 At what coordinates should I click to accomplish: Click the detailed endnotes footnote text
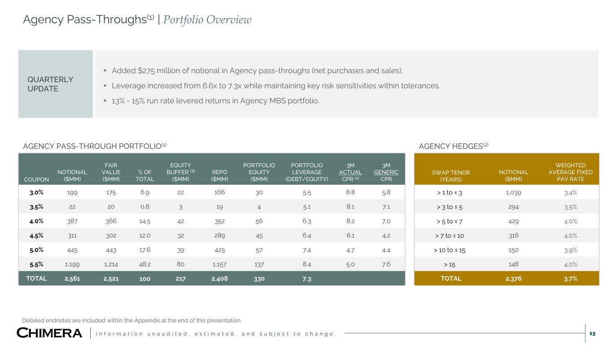132,320
